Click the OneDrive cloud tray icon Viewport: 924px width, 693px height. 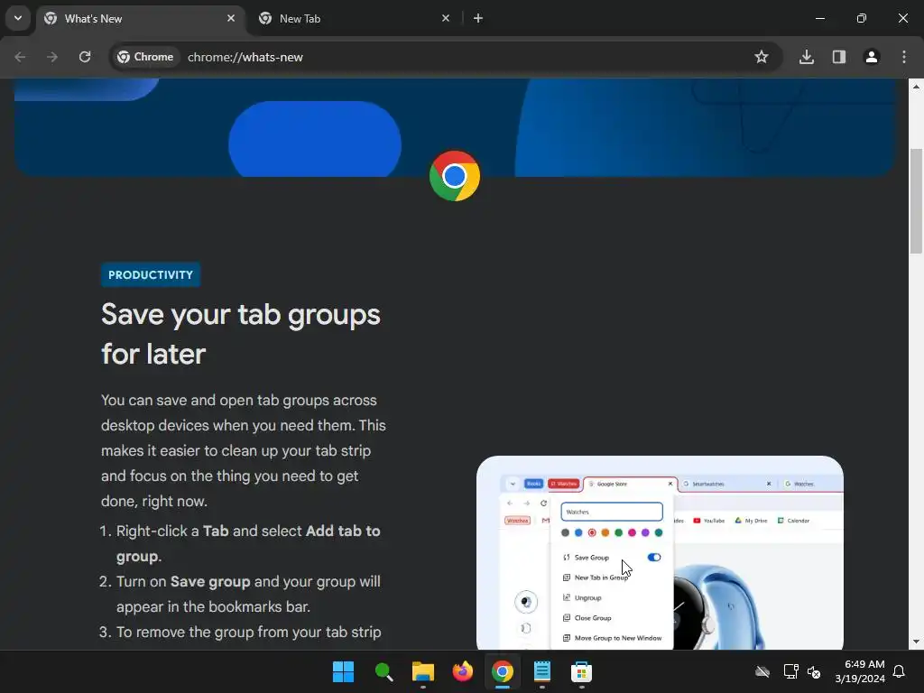[x=762, y=671]
